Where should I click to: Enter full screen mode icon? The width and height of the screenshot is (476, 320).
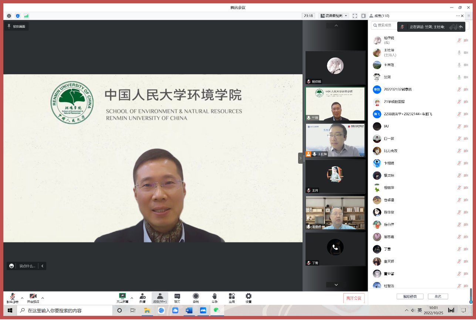pos(355,16)
